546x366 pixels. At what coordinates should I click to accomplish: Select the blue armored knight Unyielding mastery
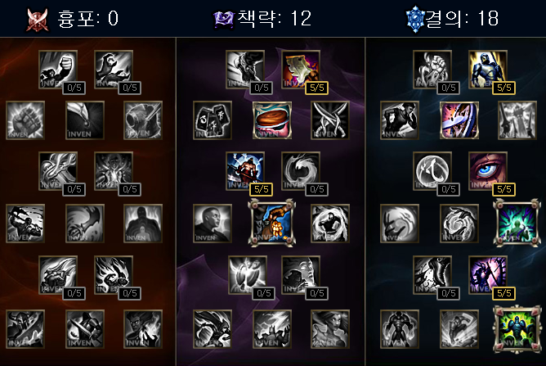tap(488, 70)
